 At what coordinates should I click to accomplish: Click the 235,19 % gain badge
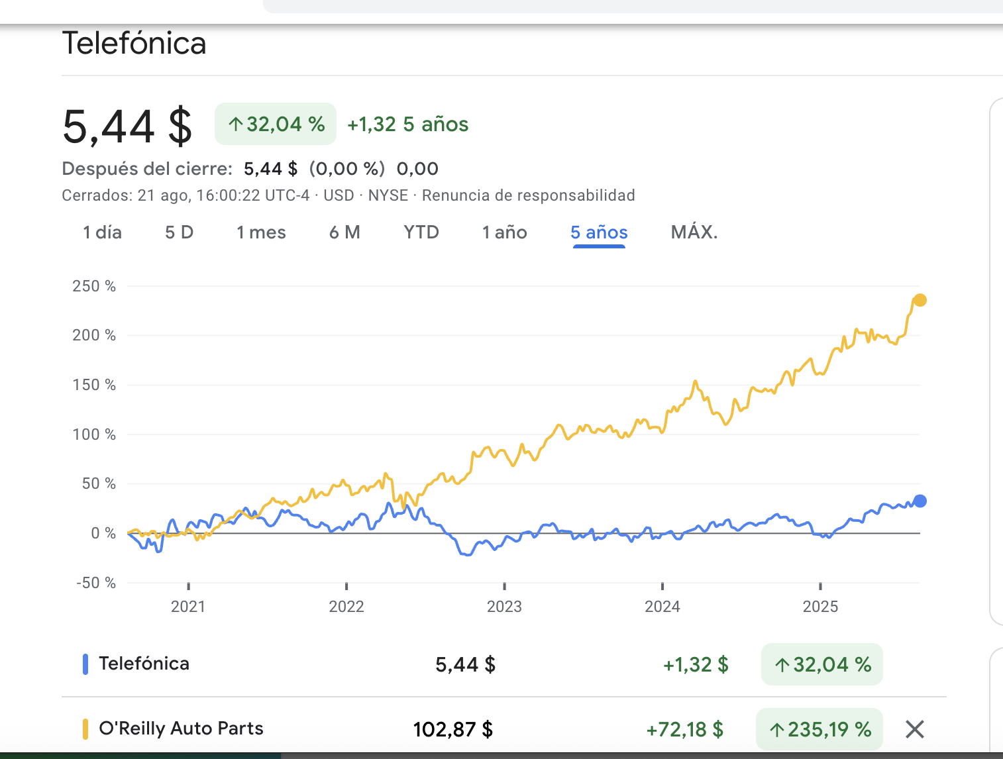819,729
